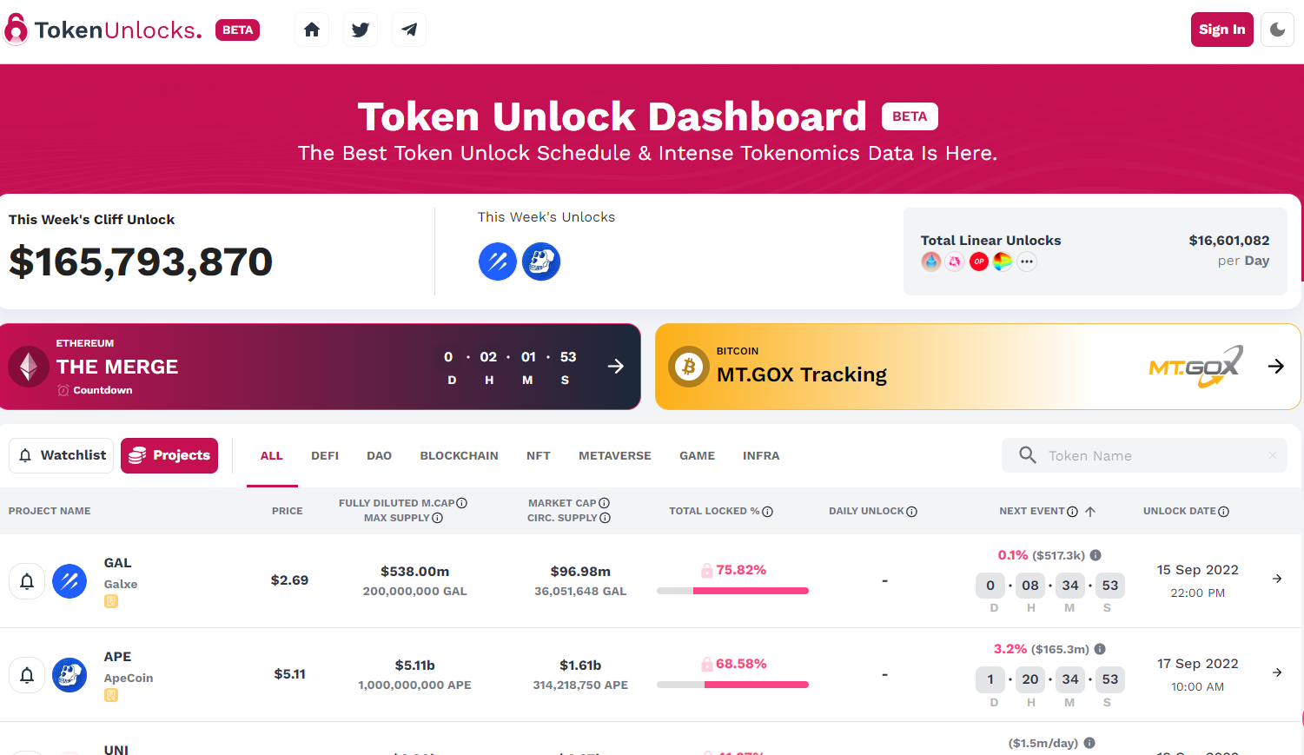This screenshot has height=755, width=1304.
Task: Click the Sign In button
Action: 1221,29
